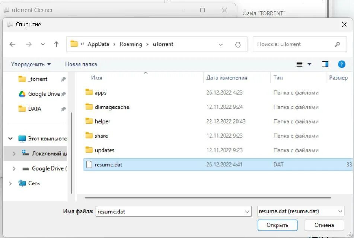Screen dimensions: 354x238
Task: Unpin icon next to _torrent
Action: tap(63, 79)
